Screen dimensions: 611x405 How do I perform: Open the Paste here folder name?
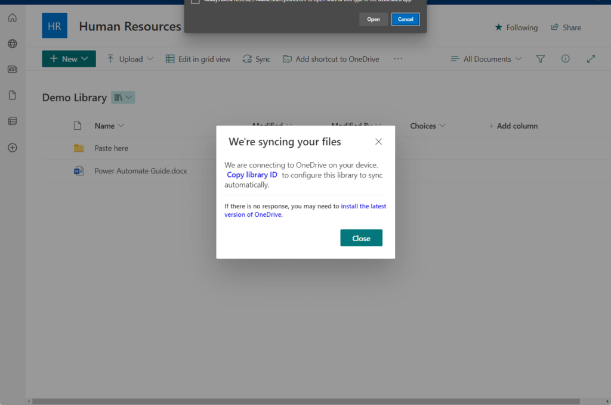coord(111,148)
